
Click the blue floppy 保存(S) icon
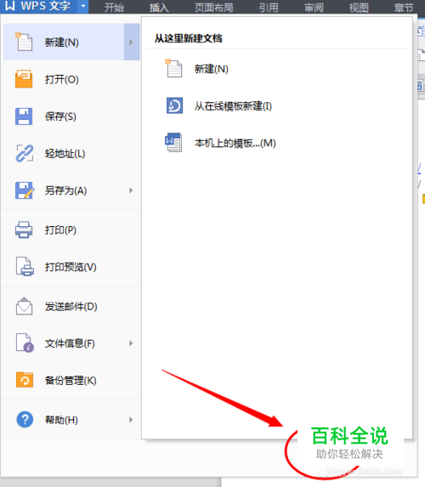coord(24,116)
